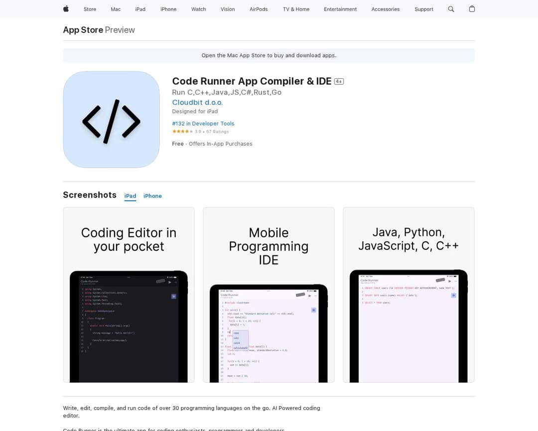Click the 'Preview' text beside App Store

[120, 30]
